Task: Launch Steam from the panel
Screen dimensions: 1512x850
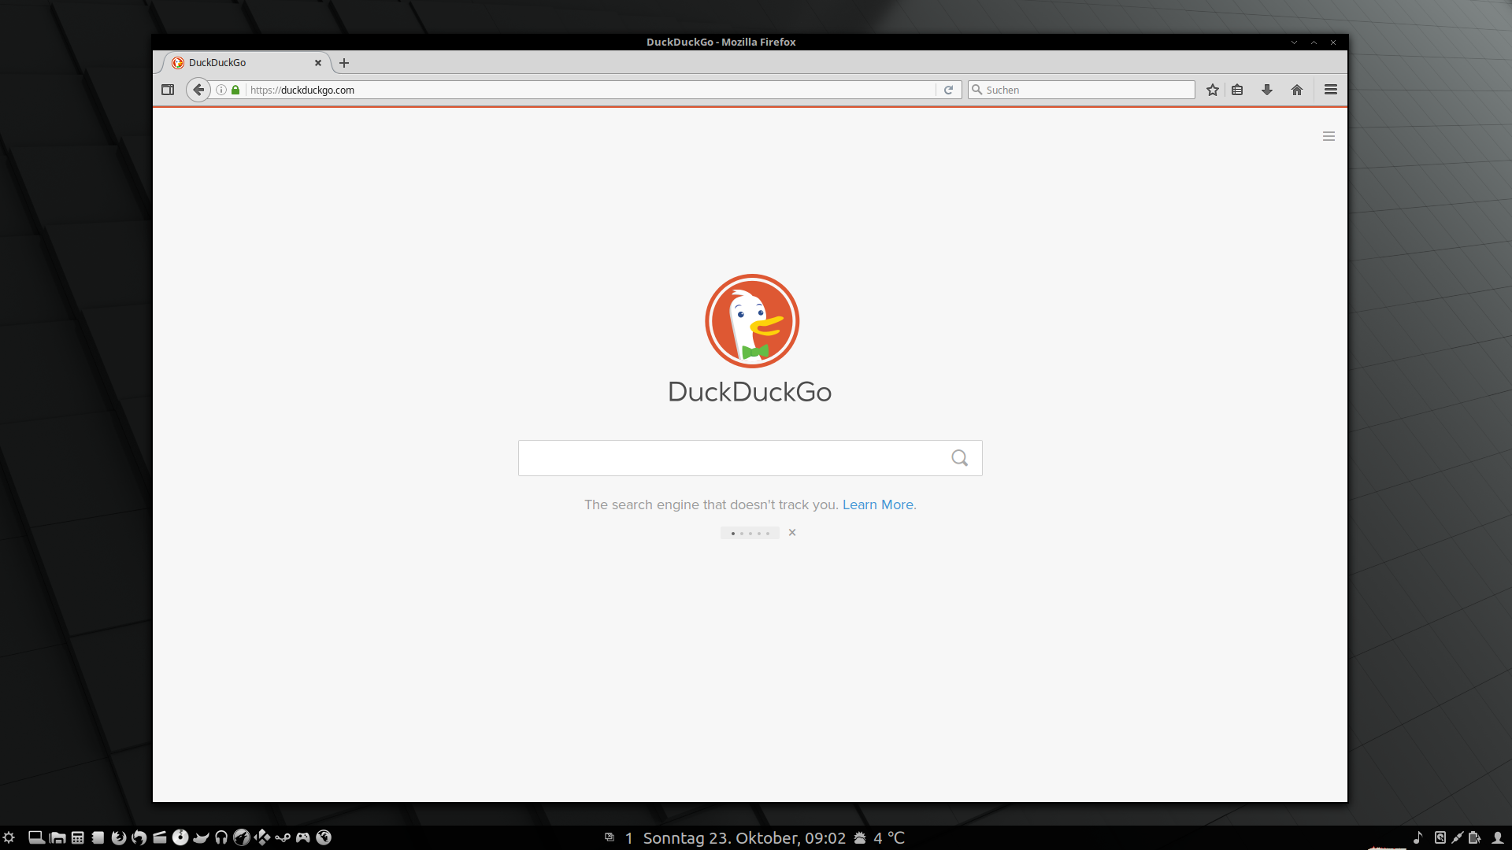Action: coord(283,837)
